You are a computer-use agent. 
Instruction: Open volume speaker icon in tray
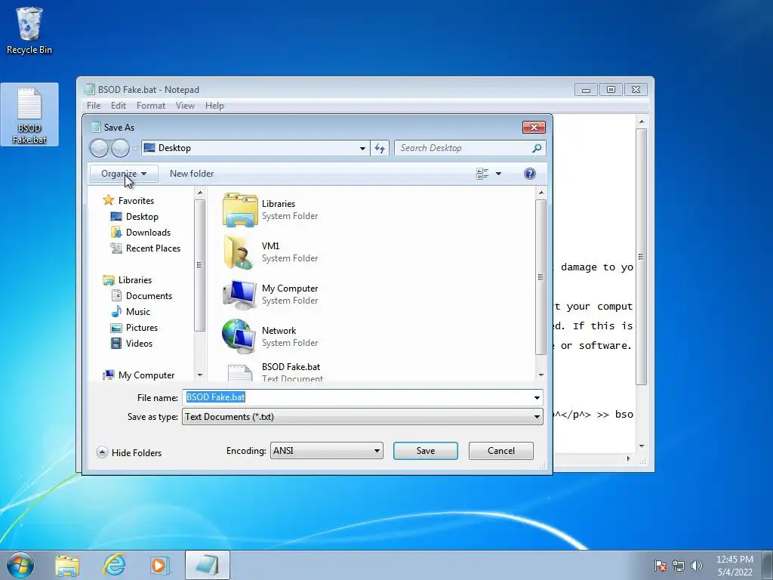[x=697, y=566]
